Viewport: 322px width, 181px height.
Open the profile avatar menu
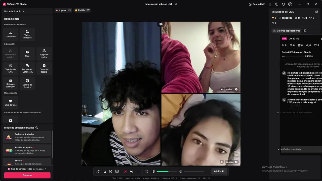[290, 4]
